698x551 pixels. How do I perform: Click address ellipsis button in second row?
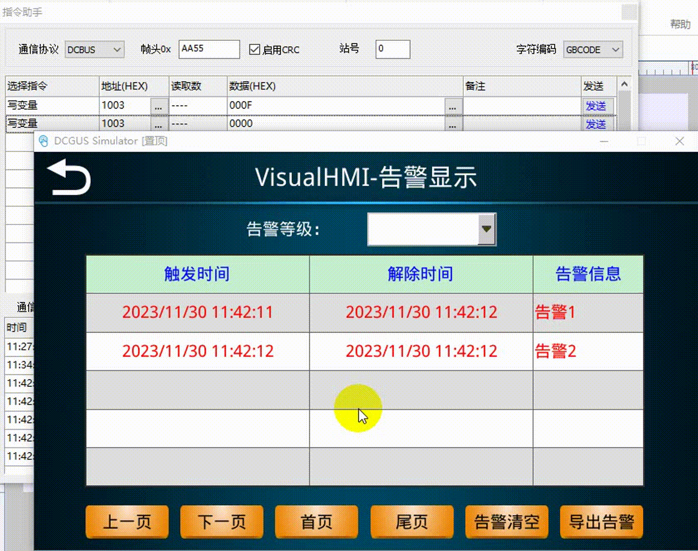[158, 124]
